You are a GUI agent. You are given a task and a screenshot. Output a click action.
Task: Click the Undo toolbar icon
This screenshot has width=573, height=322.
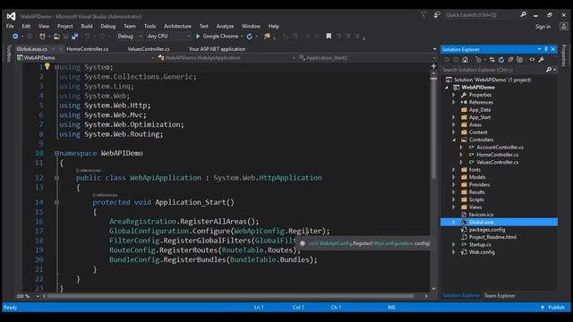[x=88, y=36]
